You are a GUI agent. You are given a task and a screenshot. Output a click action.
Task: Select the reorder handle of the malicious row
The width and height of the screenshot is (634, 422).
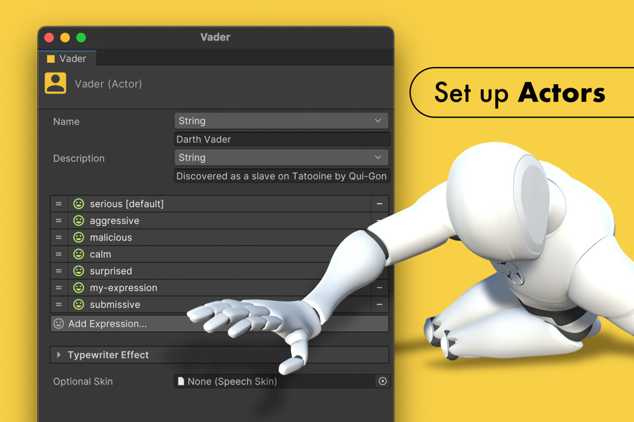[59, 237]
